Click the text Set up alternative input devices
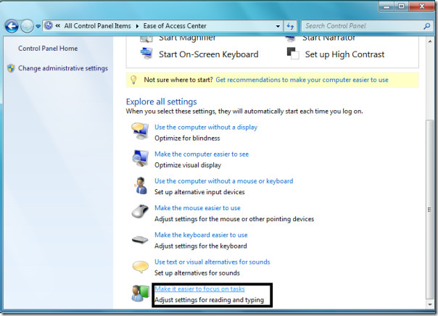Viewport: 438px width, 316px height. pyautogui.click(x=199, y=192)
